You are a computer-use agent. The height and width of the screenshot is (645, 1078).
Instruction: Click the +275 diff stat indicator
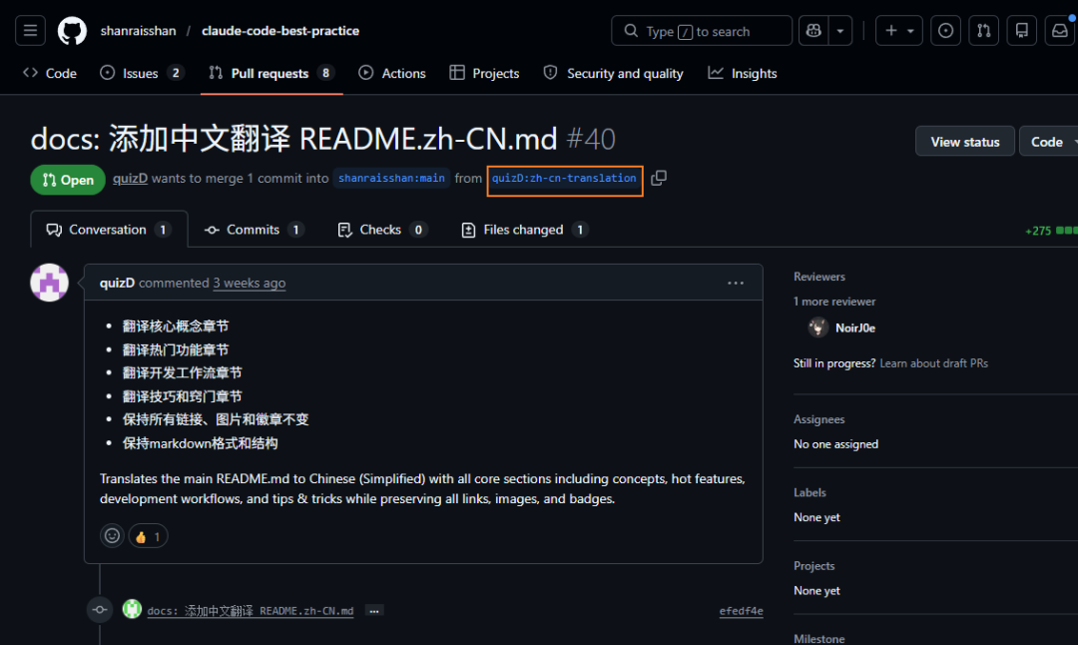[x=1037, y=231]
